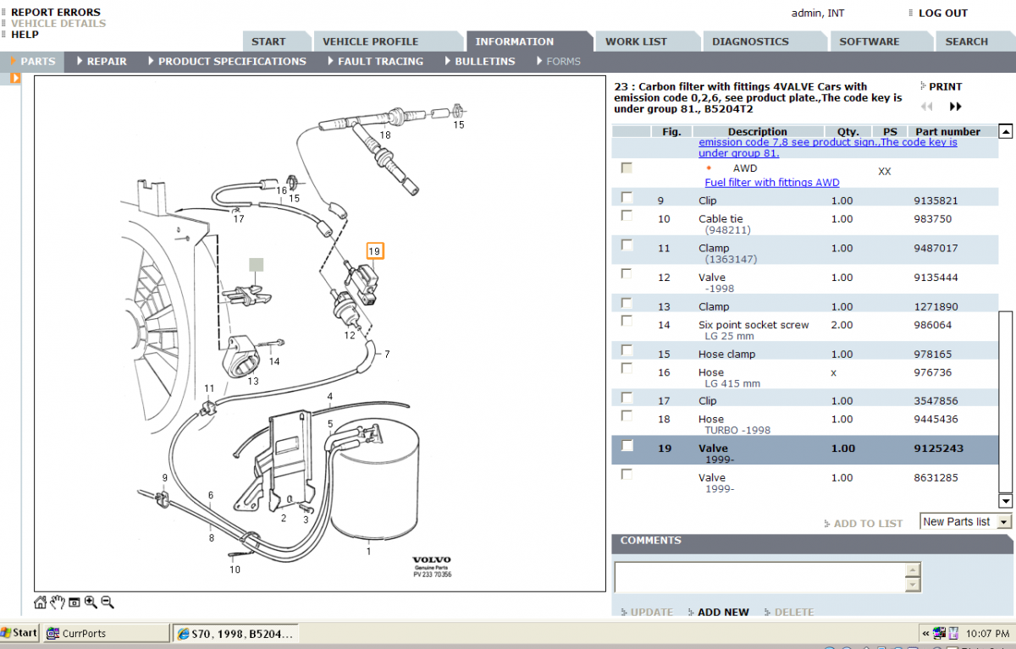Check the box for item 12 Valve 9135444
1016x649 pixels.
click(627, 274)
